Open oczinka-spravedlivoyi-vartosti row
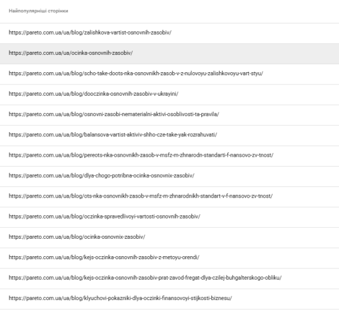 point(169,217)
